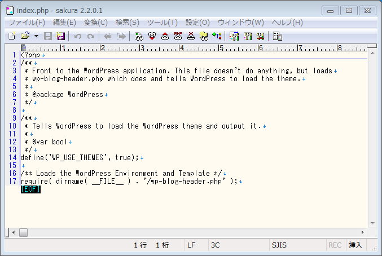The height and width of the screenshot is (256, 382).
Task: Open the 検索(S) menu
Action: (127, 23)
